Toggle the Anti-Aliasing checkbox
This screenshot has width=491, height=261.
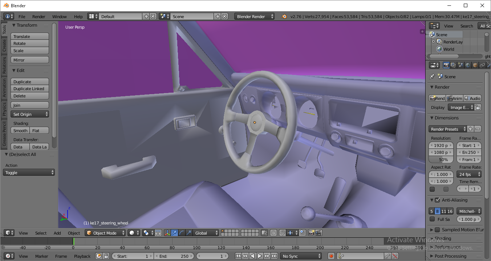(x=437, y=200)
